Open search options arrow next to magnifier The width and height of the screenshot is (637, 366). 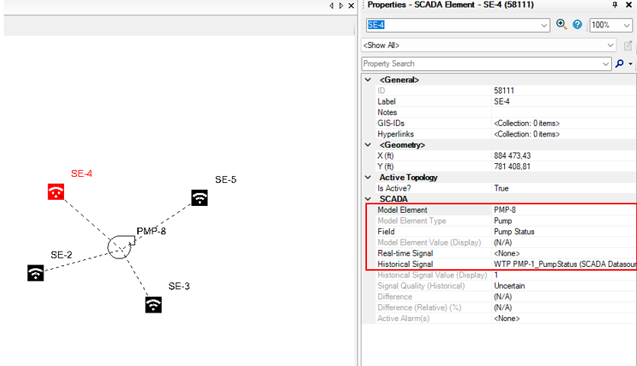click(x=630, y=64)
